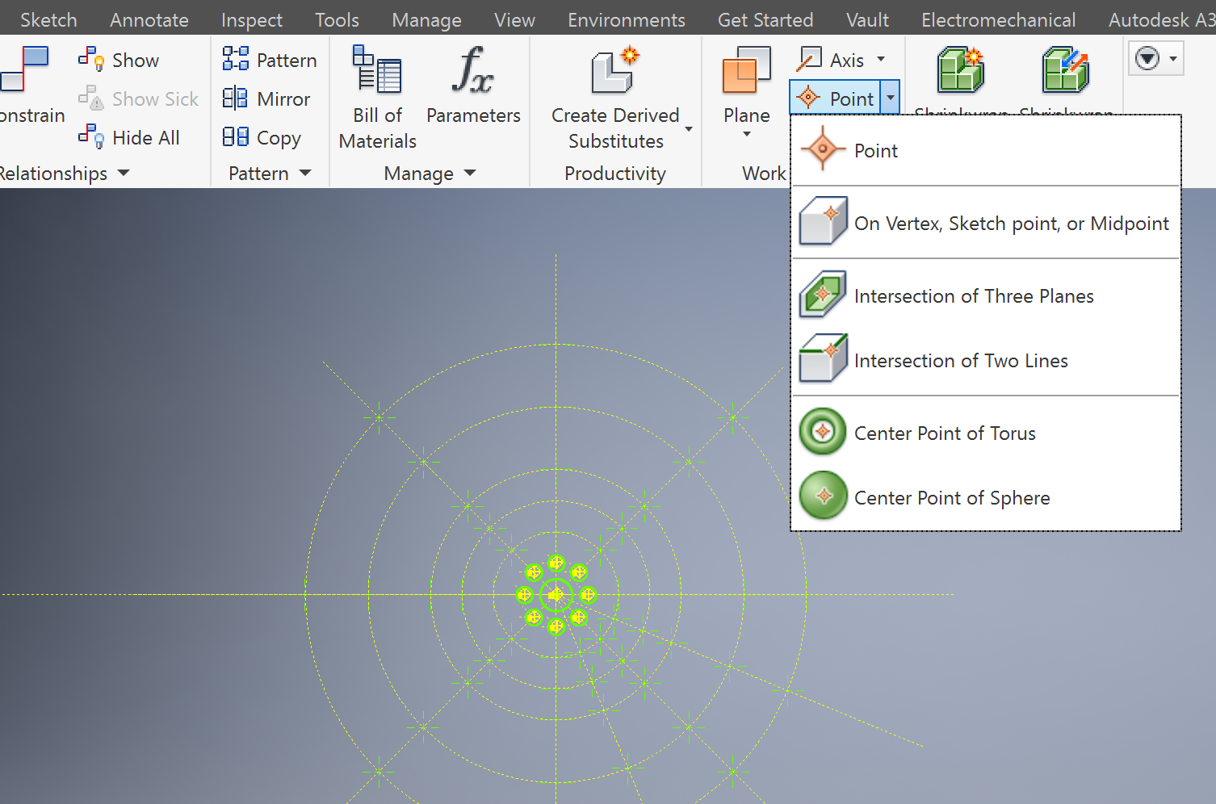This screenshot has height=804, width=1216.
Task: Open the Autodesk A360 tab
Action: (1162, 19)
